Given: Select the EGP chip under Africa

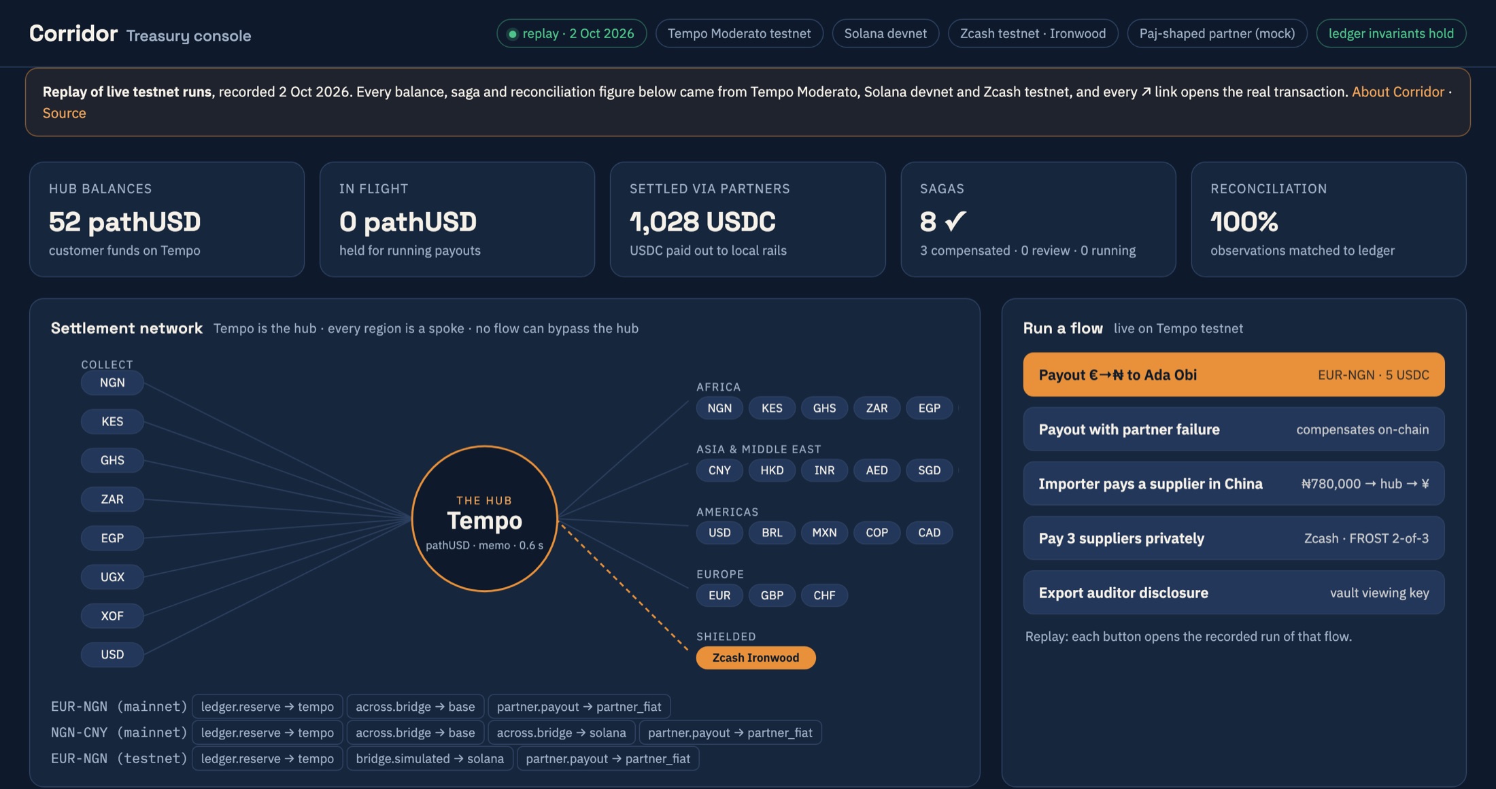Looking at the screenshot, I should coord(929,408).
